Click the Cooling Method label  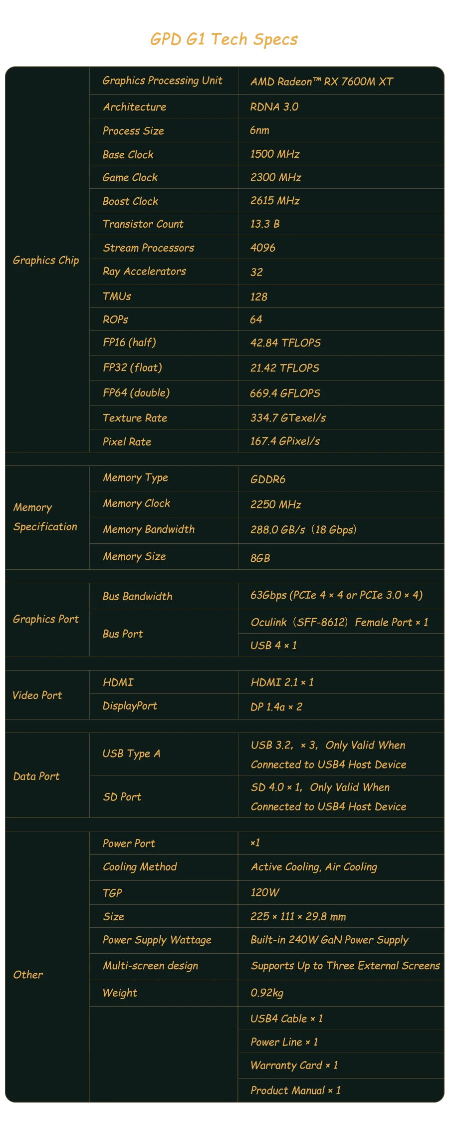click(140, 867)
